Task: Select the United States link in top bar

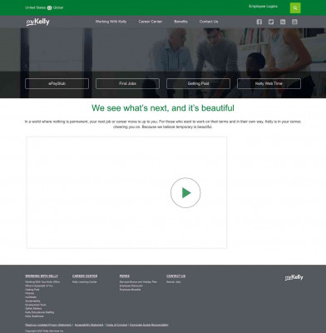Action: pyautogui.click(x=36, y=7)
